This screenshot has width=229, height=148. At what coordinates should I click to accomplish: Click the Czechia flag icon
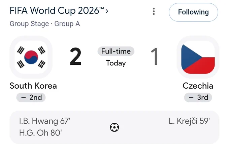(x=198, y=57)
